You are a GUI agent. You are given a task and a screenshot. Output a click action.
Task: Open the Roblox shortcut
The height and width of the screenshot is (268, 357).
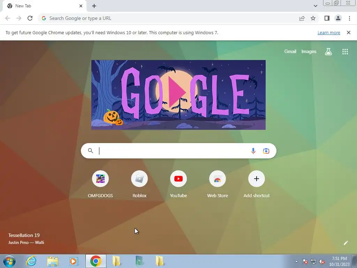(x=139, y=184)
